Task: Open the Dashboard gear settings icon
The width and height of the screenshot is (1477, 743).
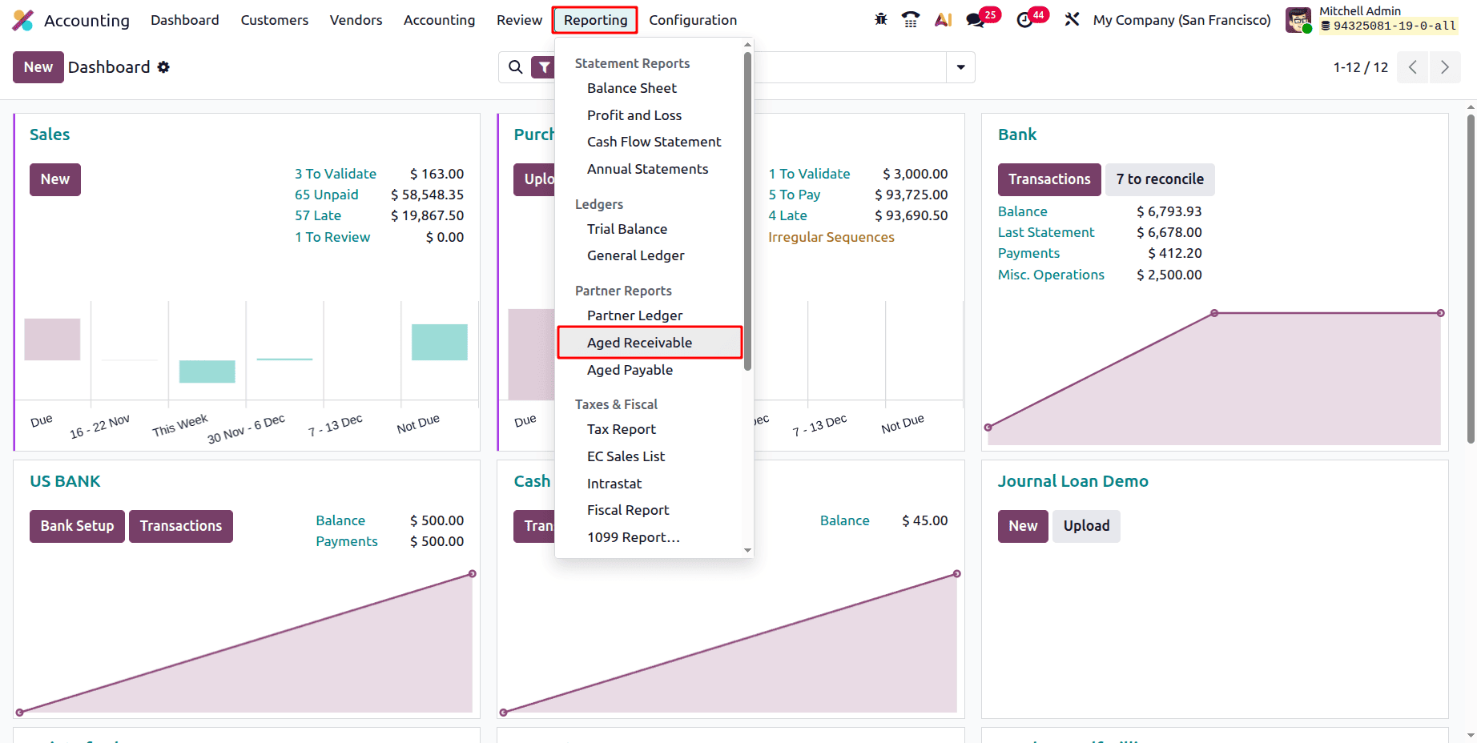Action: 163,67
